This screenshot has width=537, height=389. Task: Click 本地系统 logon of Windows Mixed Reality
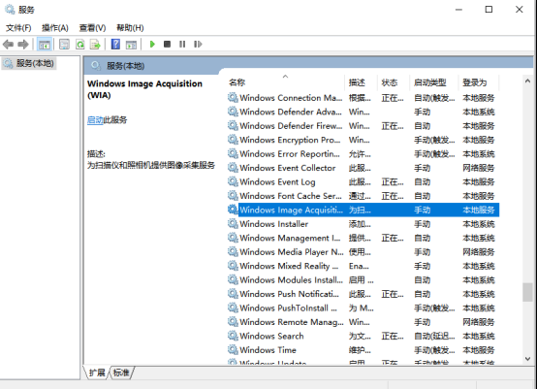(479, 267)
